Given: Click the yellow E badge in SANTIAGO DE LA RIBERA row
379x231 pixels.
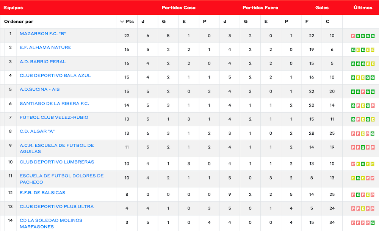Looking at the screenshot, I should [x=363, y=106].
